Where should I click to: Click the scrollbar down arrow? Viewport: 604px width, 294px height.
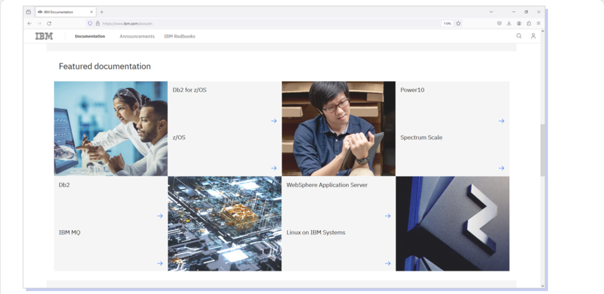[543, 286]
